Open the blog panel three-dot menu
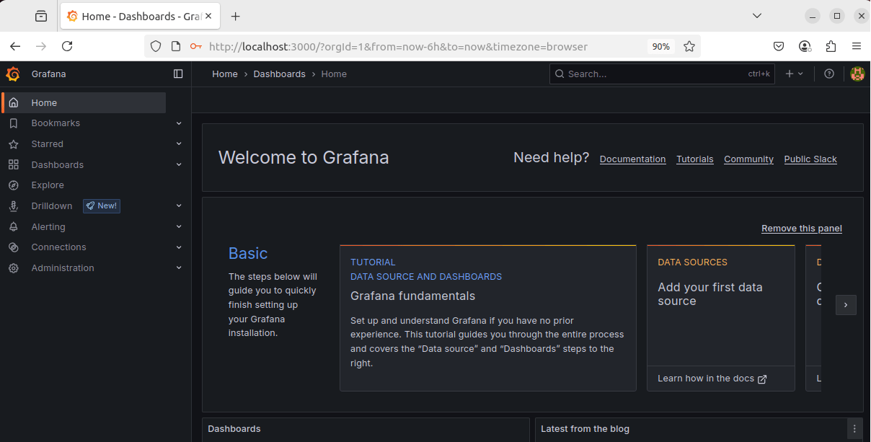 point(854,428)
